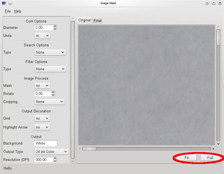This screenshot has height=174, width=224.
Task: Decrease Resolution with the down arrow
Action: (x=55, y=161)
